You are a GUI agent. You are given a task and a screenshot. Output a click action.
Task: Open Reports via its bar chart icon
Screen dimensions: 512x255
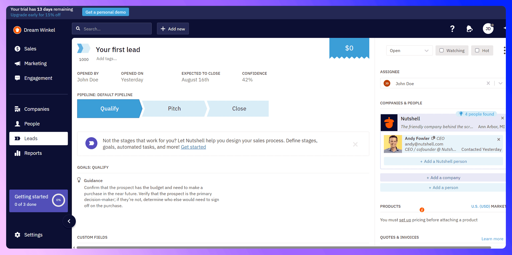click(17, 153)
